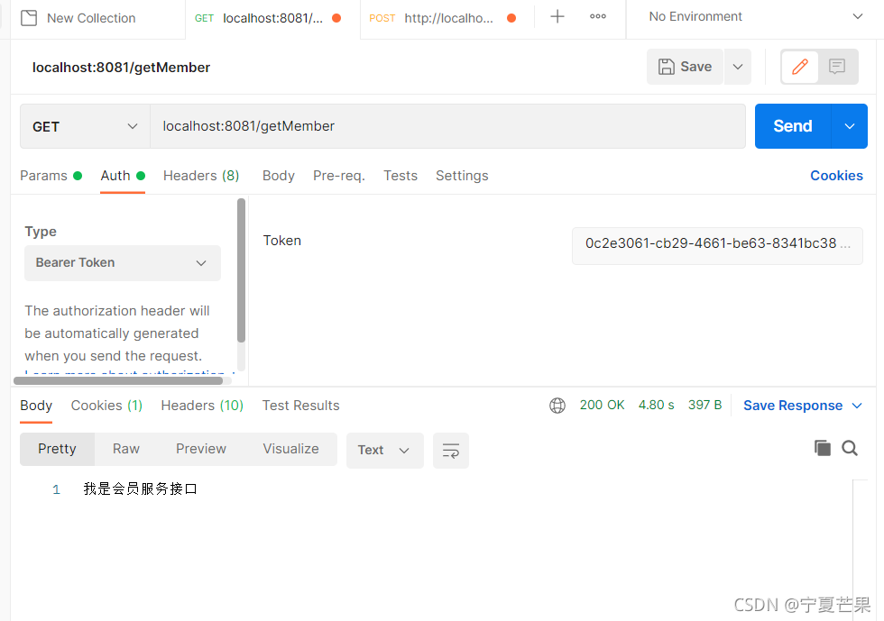
Task: Open the No Environment selector
Action: [756, 17]
